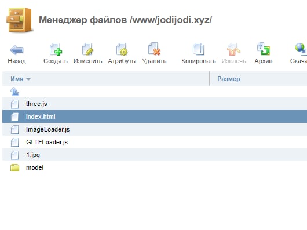This screenshot has height=230, width=307.
Task: Click the Копировать copy icon
Action: point(198,49)
